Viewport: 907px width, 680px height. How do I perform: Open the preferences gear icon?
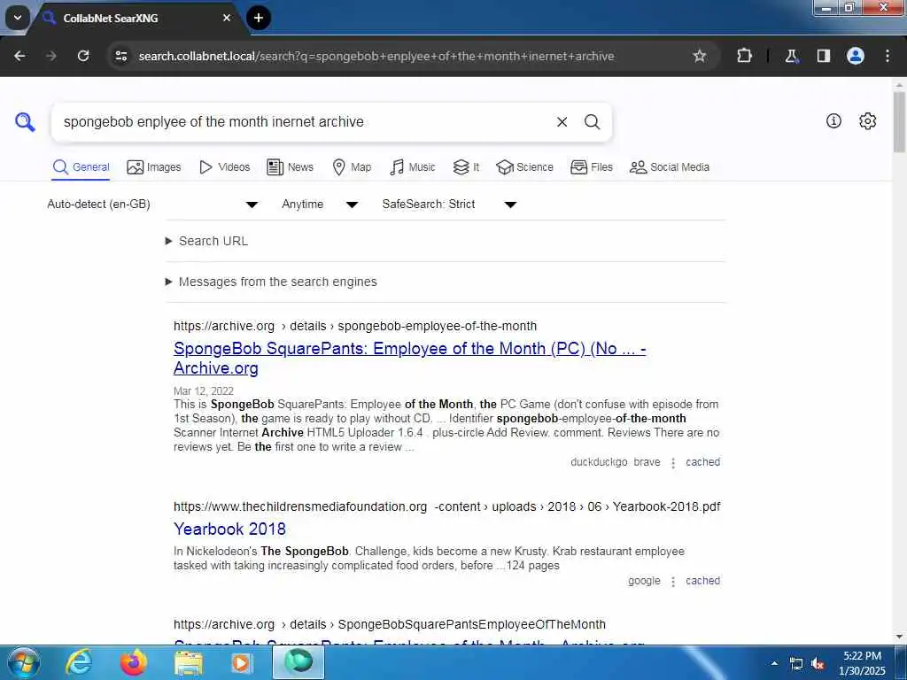[868, 120]
